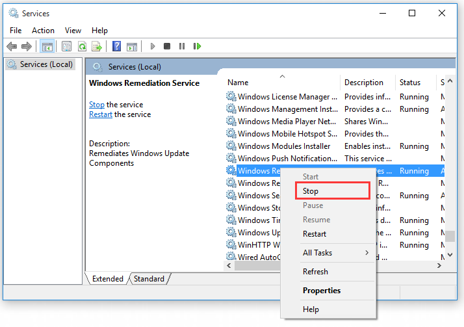Click gear icon beside Windows Mobile Hotspot S...
The height and width of the screenshot is (327, 464).
pos(231,133)
